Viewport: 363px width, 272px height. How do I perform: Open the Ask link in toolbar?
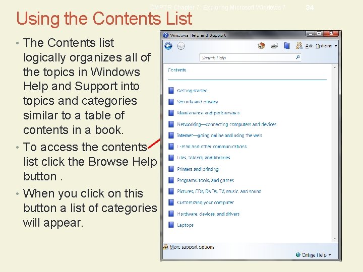309,46
